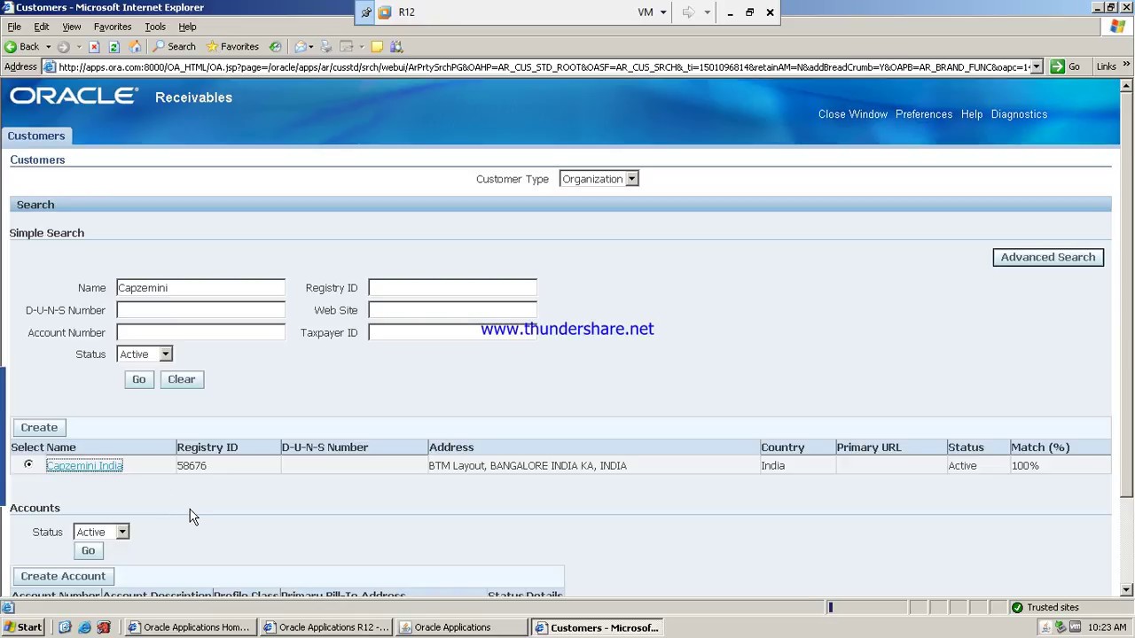
Task: Select the Customers tab
Action: click(36, 136)
